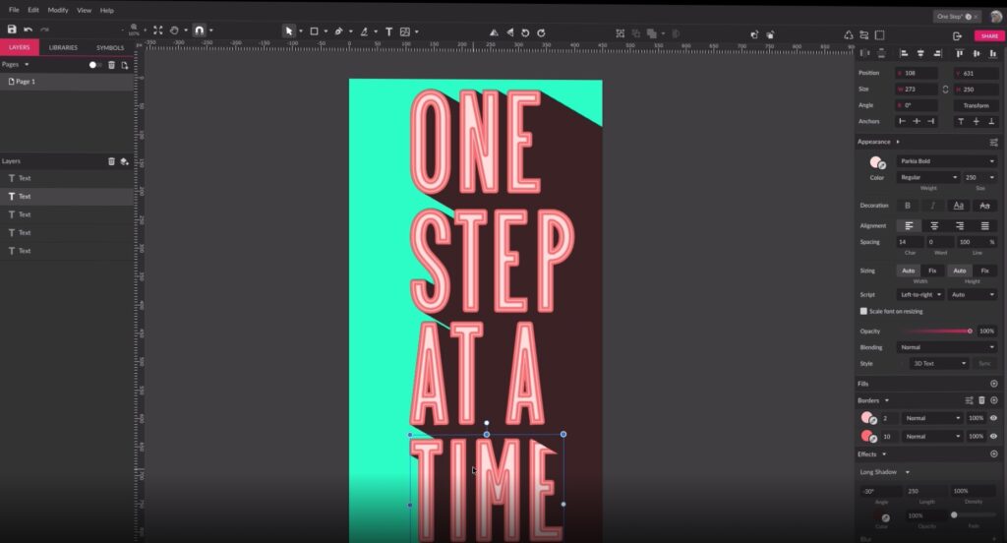Click the Flip vertical icon
1007x543 pixels.
click(x=510, y=32)
